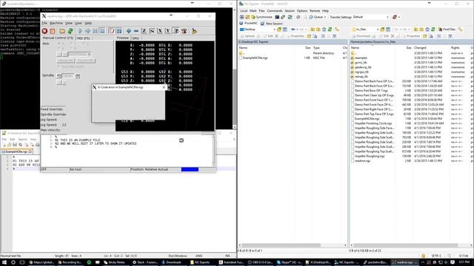
Task: Click local panel horizontal scrollbar in WinSCP
Action: tap(293, 245)
